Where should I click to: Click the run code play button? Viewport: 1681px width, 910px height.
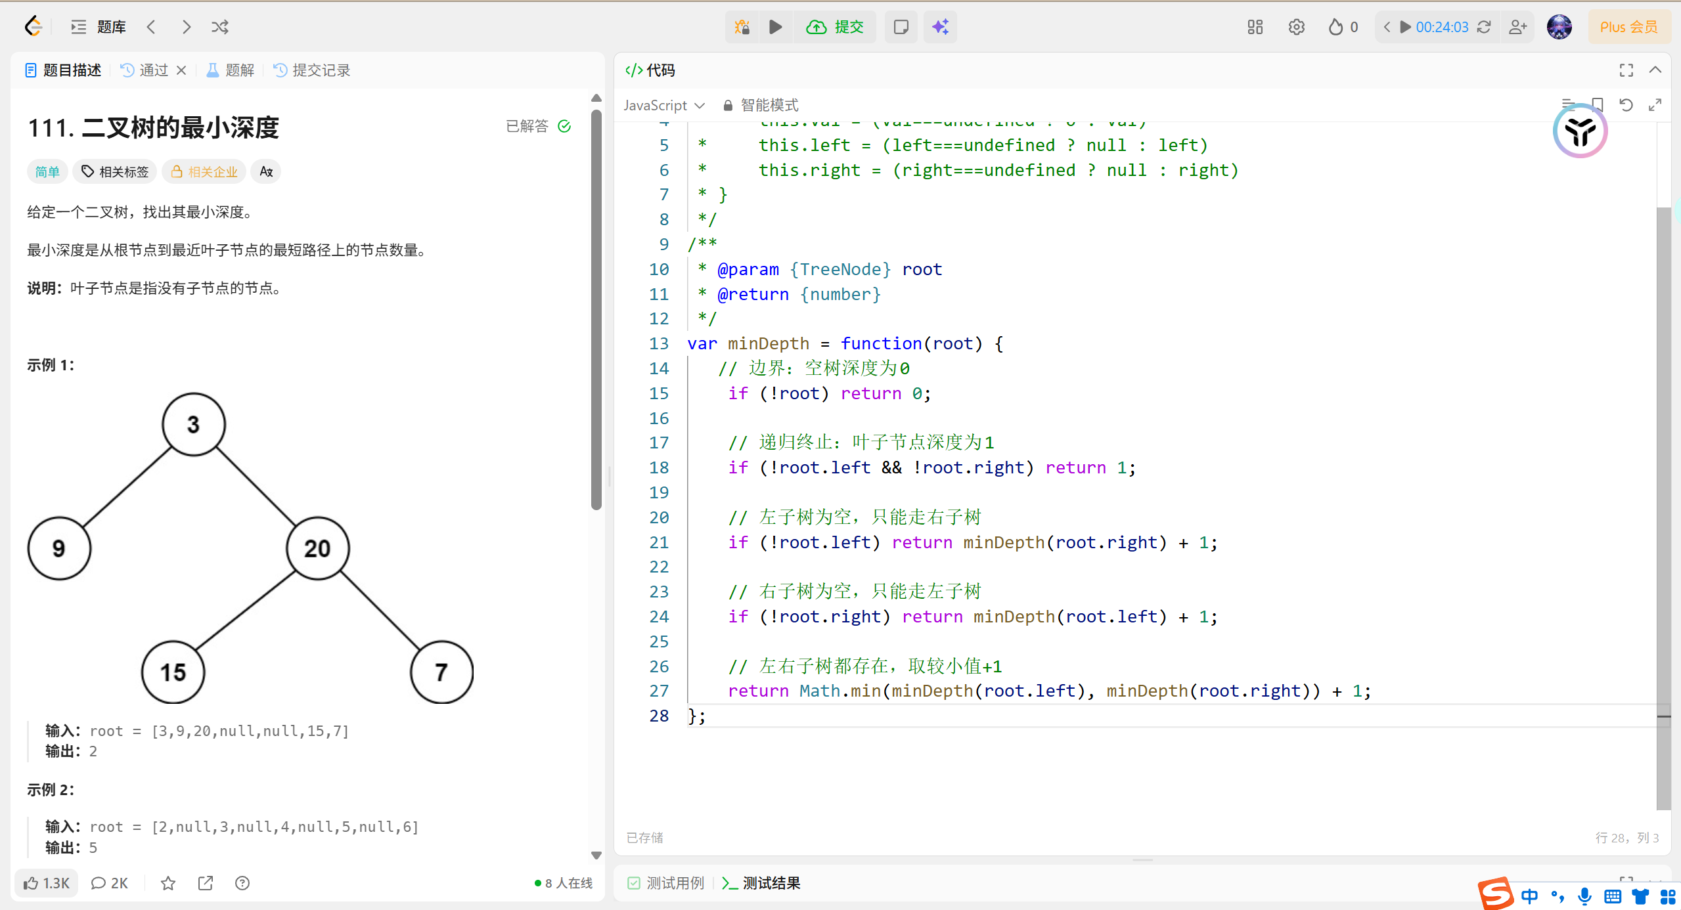click(x=775, y=27)
